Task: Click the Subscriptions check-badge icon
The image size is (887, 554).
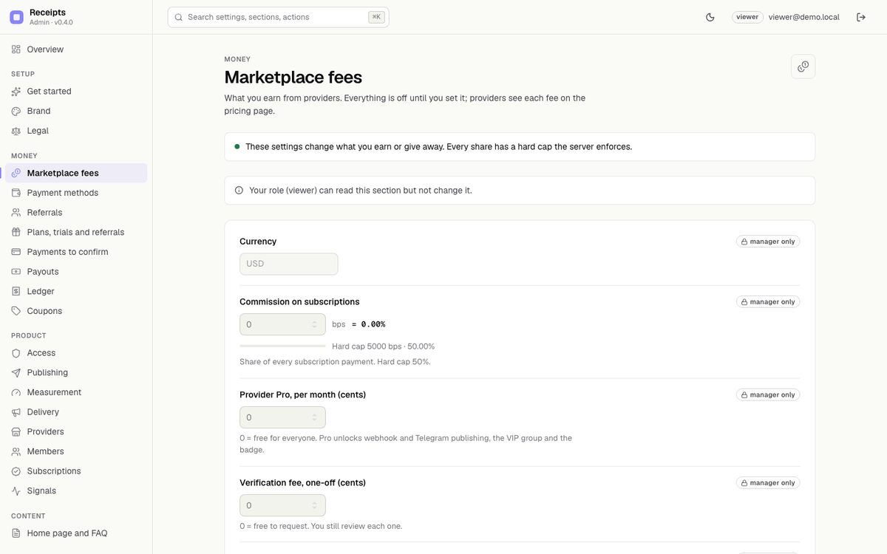Action: point(16,471)
